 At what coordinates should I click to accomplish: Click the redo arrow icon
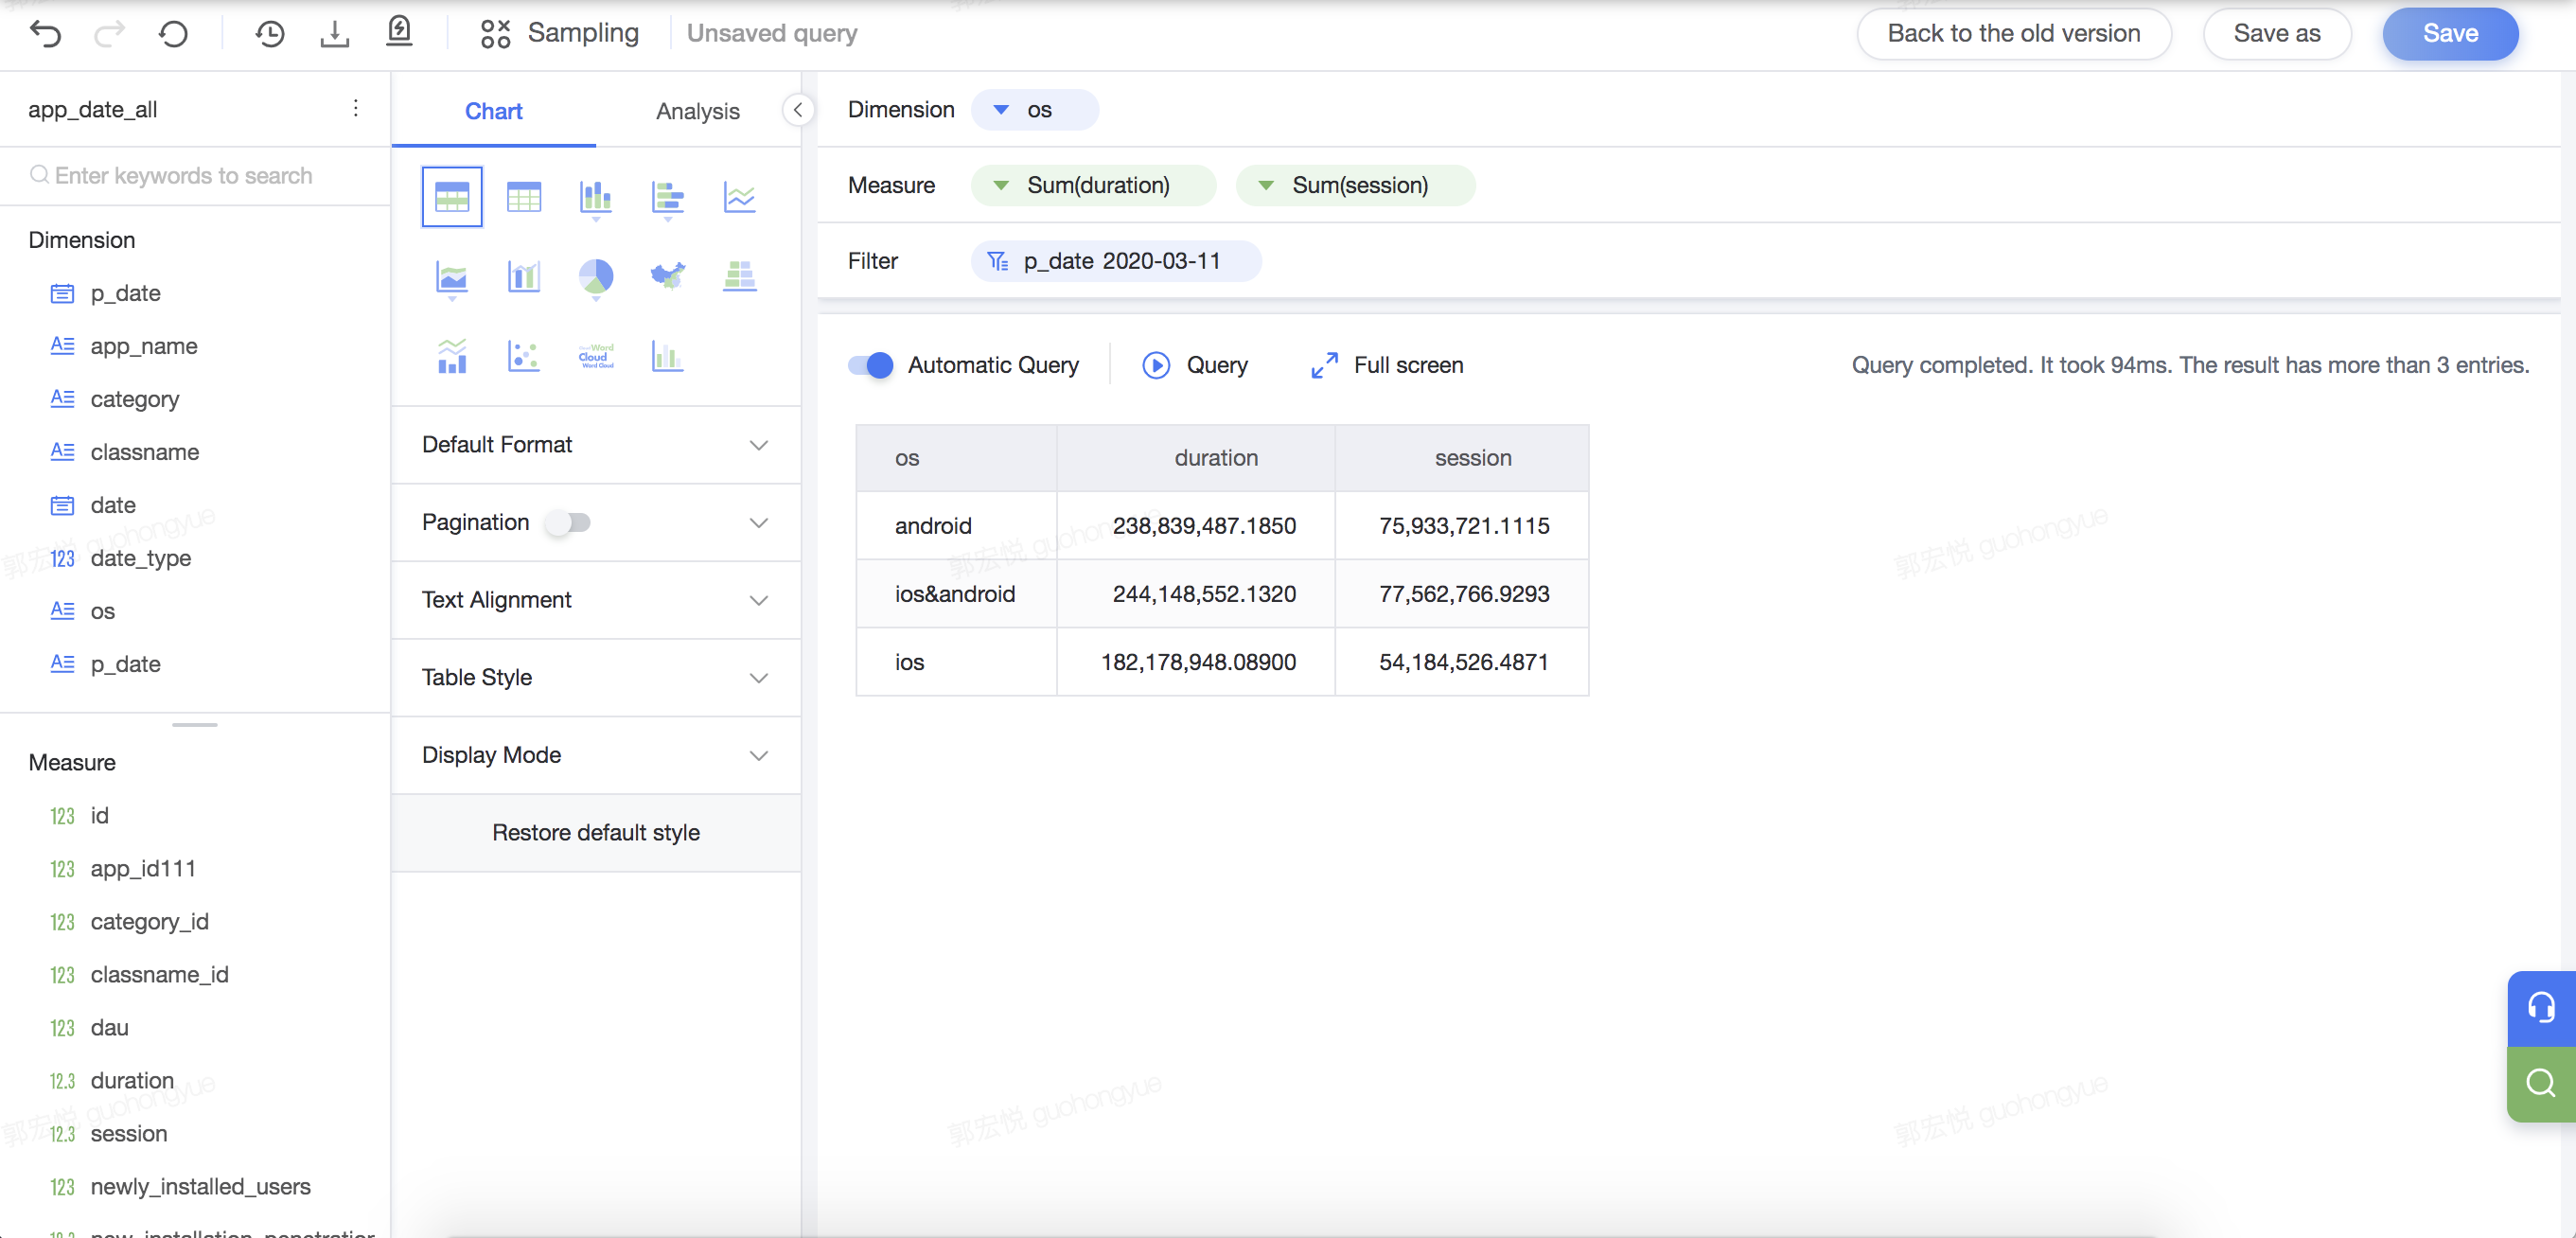tap(109, 34)
